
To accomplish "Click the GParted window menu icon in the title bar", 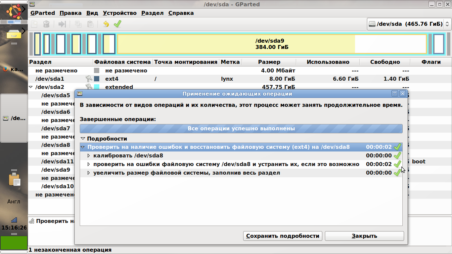I will pyautogui.click(x=32, y=4).
